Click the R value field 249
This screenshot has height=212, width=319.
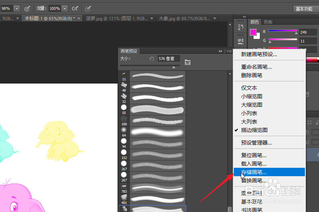308,32
